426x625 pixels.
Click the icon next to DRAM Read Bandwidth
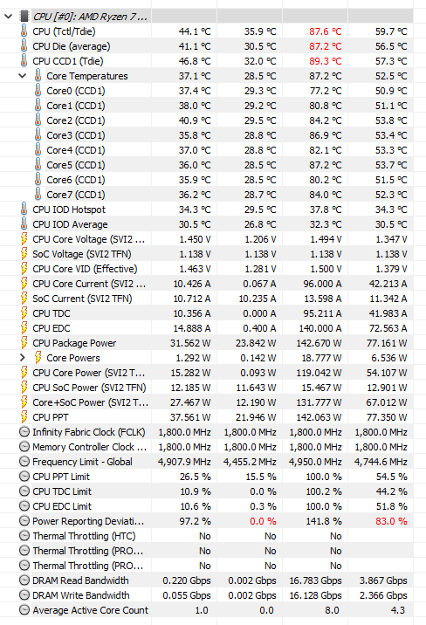coord(24,580)
